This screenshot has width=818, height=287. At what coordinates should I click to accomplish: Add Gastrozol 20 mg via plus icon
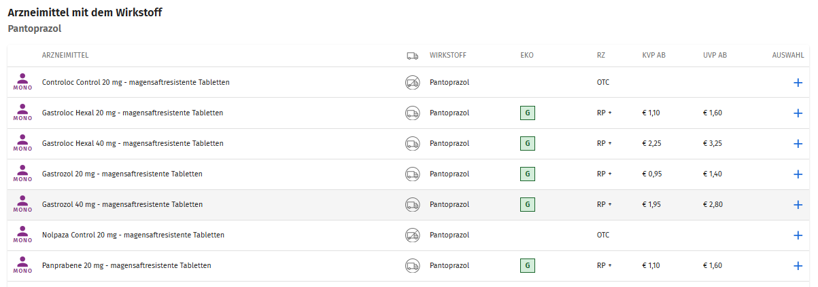798,174
